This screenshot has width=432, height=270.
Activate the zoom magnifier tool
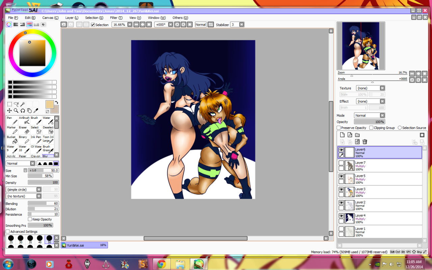(16, 111)
